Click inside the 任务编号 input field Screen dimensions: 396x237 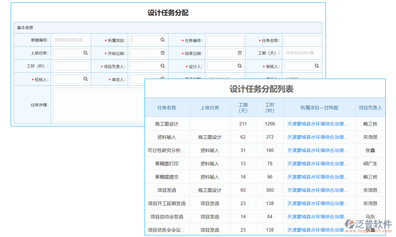(x=225, y=39)
